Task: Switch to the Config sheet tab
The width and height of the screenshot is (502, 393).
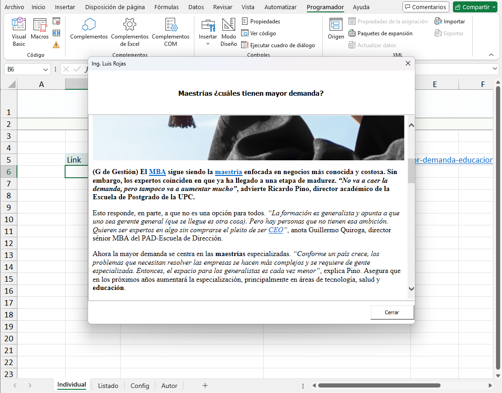Action: [x=139, y=386]
